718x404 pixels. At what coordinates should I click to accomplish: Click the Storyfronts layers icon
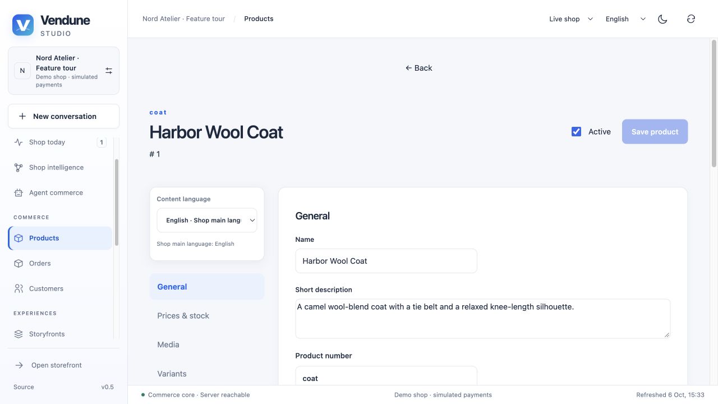point(19,334)
